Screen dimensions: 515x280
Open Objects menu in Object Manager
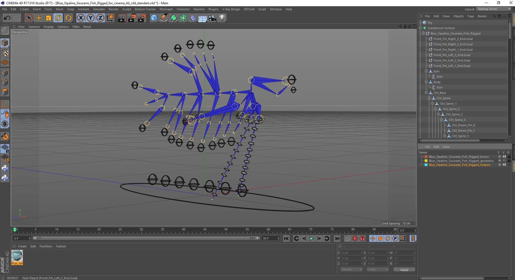point(458,16)
